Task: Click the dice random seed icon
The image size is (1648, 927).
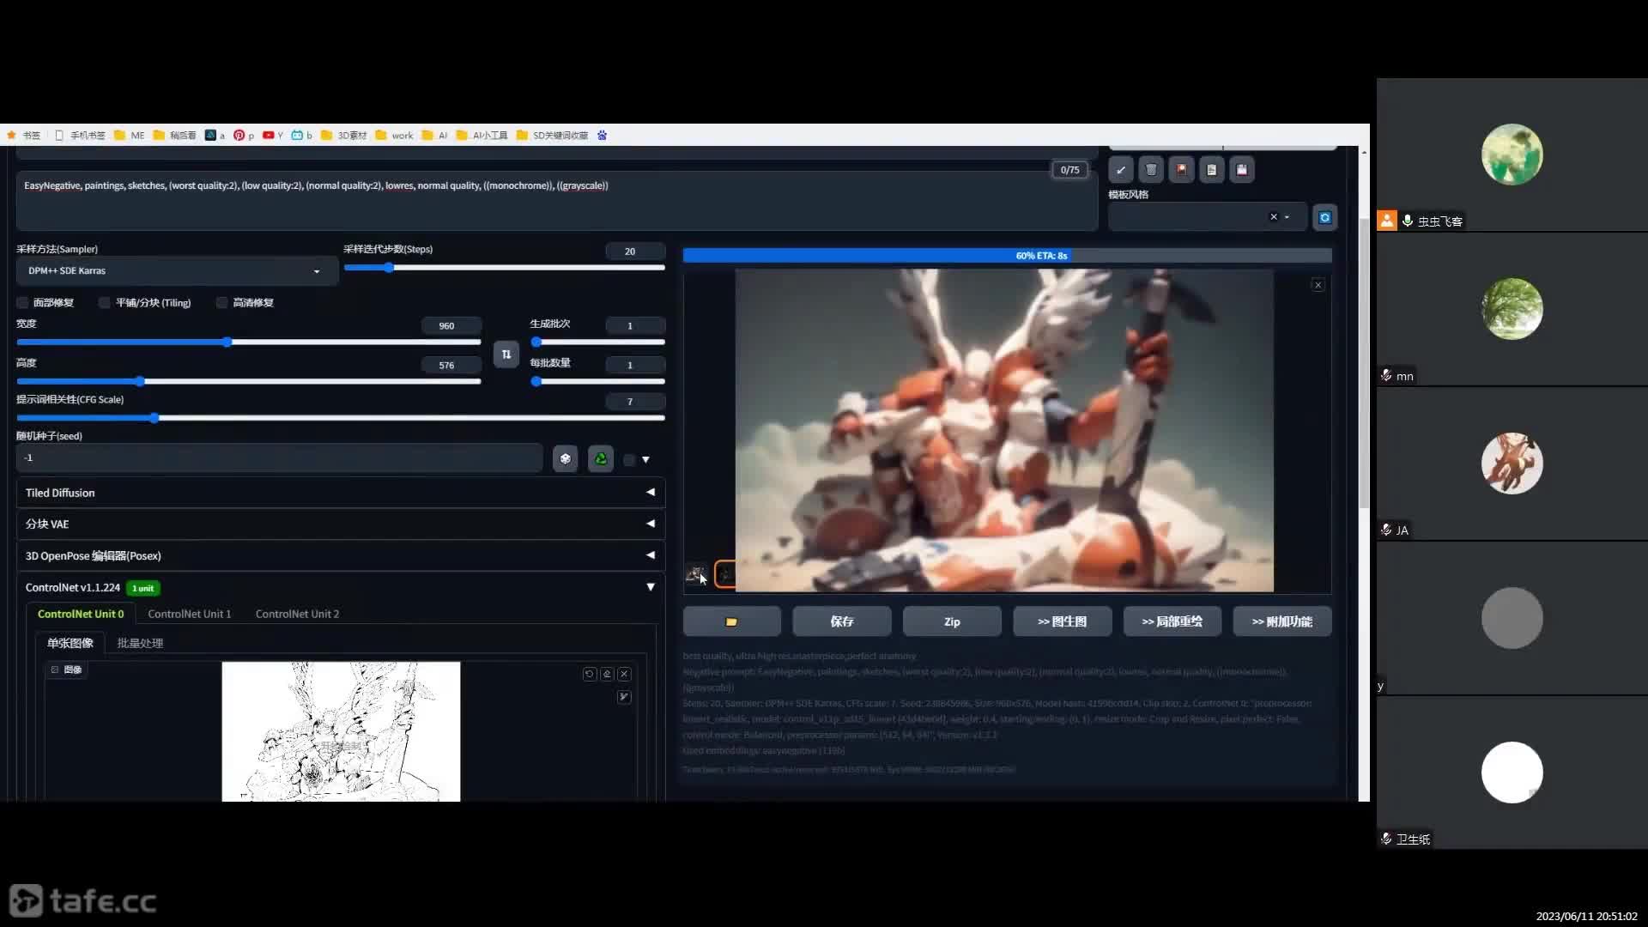Action: [x=565, y=459]
